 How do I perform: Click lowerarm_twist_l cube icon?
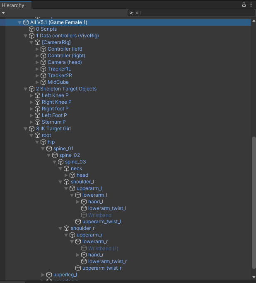(84, 208)
